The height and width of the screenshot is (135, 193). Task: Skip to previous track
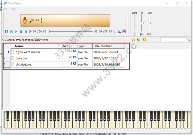12,31
